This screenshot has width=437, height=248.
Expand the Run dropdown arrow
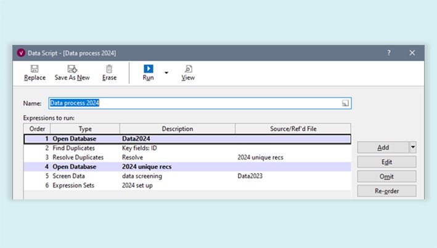click(x=166, y=73)
